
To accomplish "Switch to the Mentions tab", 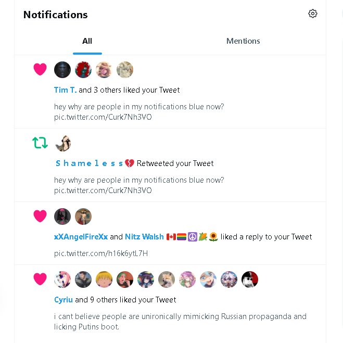I will click(243, 41).
